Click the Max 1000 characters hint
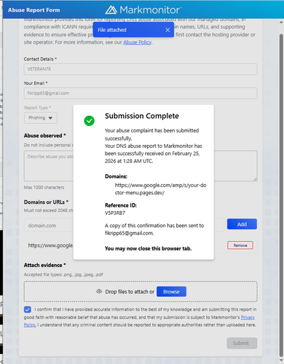Screen dimensions: 284x364 point(44,187)
